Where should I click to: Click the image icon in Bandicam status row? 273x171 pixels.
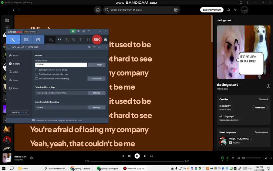point(94,47)
